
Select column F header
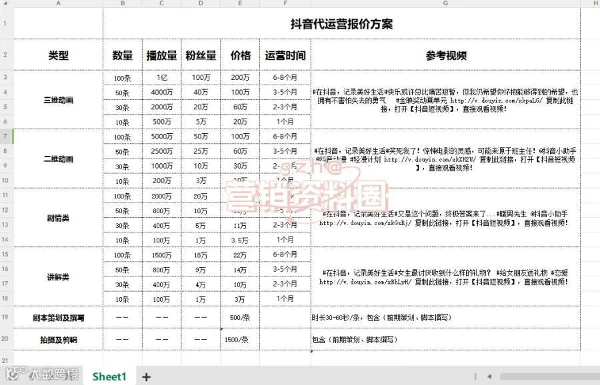coord(285,3)
